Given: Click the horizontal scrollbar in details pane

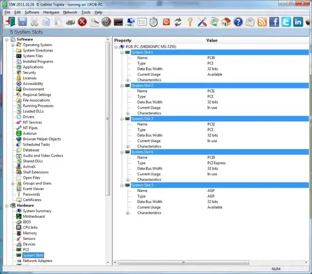Looking at the screenshot, I should click(x=184, y=262).
